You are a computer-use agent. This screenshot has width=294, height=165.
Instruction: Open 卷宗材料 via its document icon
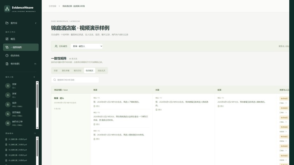pyautogui.click(x=7, y=64)
